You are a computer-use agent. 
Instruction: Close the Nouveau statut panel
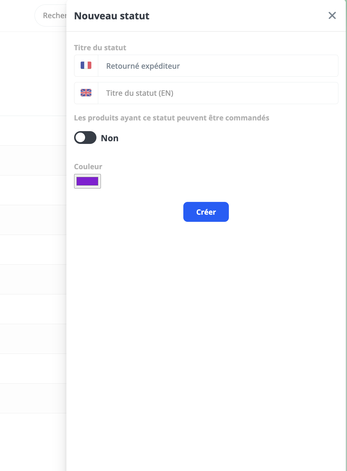(332, 15)
